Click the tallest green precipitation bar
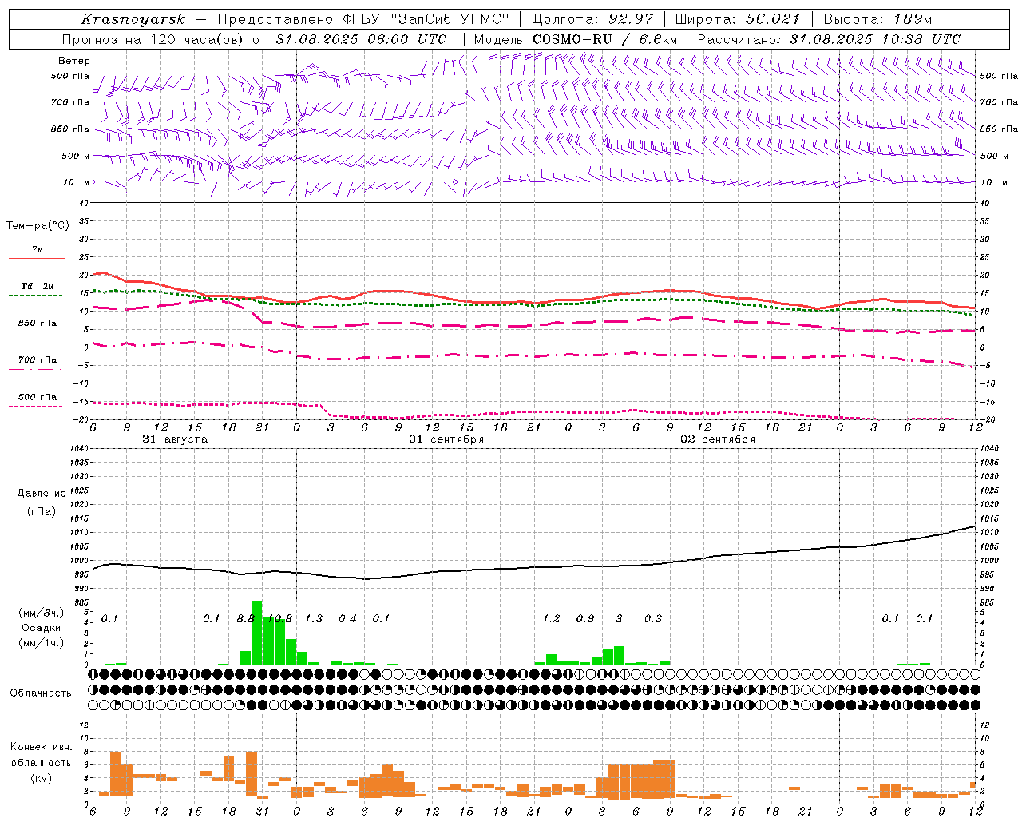1022x818 pixels. pyautogui.click(x=257, y=633)
